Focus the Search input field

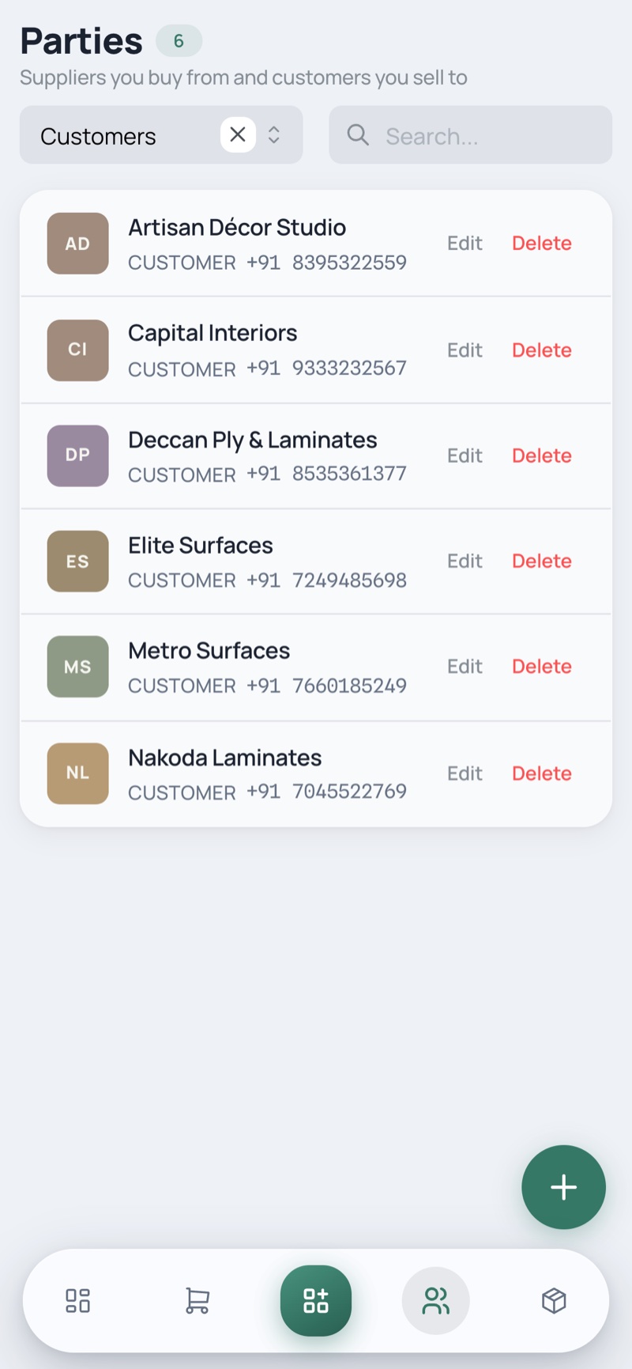[x=470, y=134]
